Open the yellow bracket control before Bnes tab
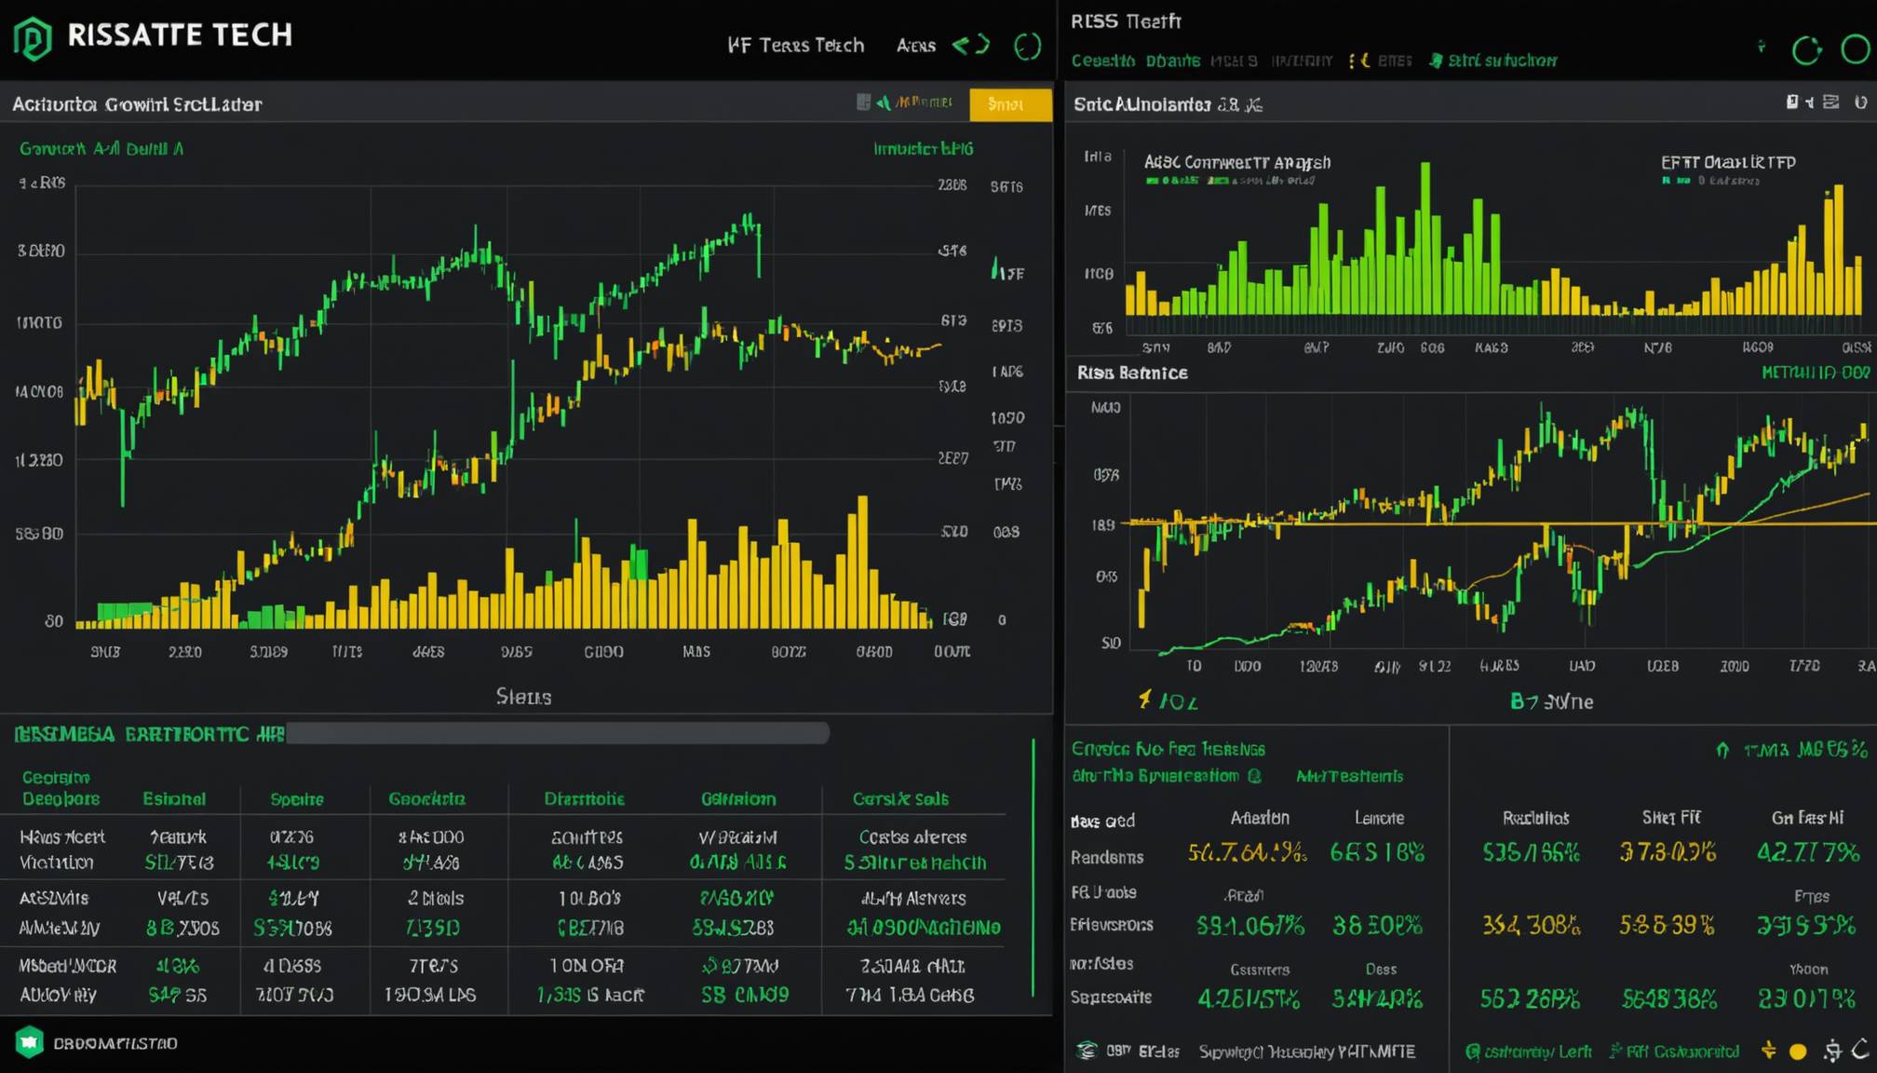The height and width of the screenshot is (1073, 1877). (1358, 61)
